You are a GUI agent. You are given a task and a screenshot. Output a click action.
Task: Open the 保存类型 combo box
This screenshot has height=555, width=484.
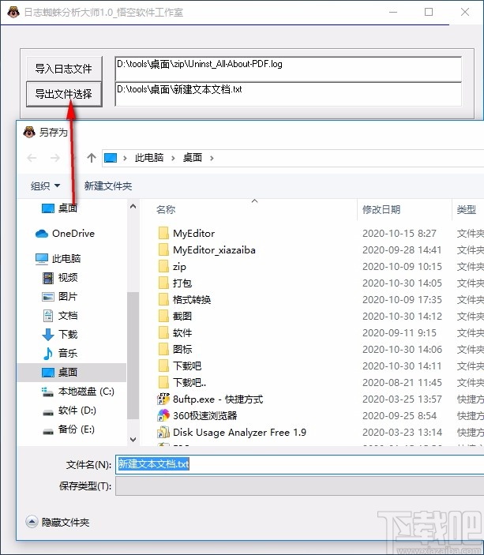(299, 486)
